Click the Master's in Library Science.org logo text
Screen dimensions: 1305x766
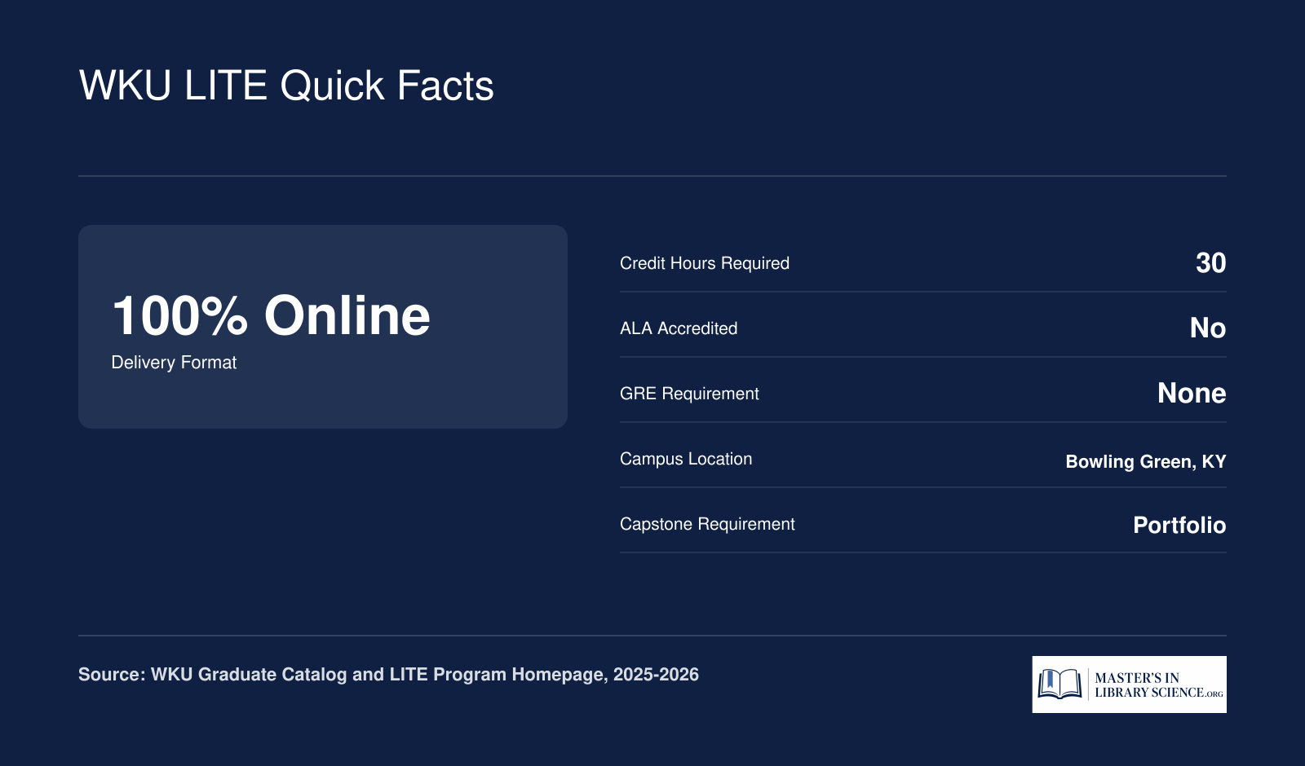coord(1158,685)
